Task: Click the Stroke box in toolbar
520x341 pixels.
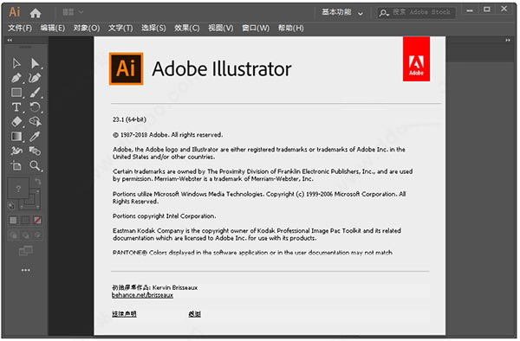Action: (35, 203)
